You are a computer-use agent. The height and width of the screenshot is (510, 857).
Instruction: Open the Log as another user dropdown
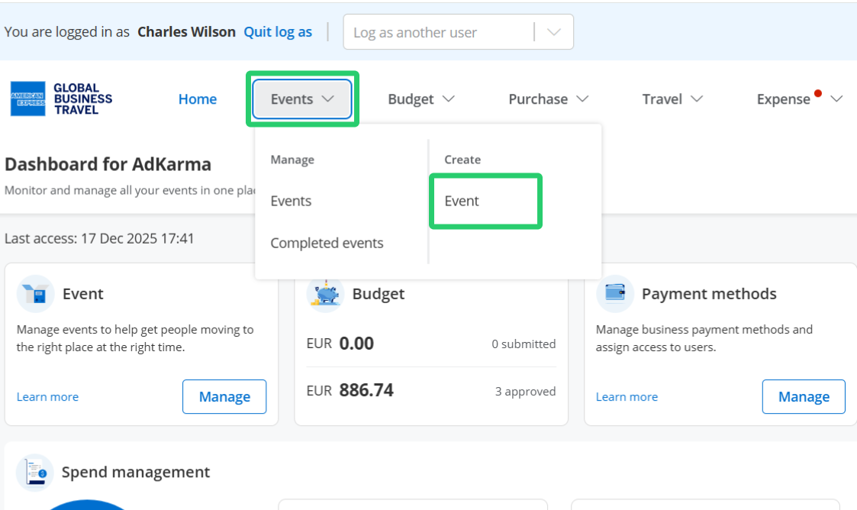pos(458,32)
